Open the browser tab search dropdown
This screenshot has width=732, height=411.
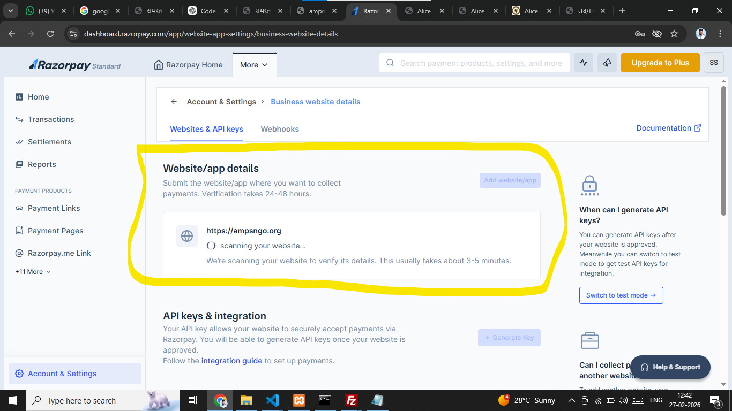[x=11, y=11]
